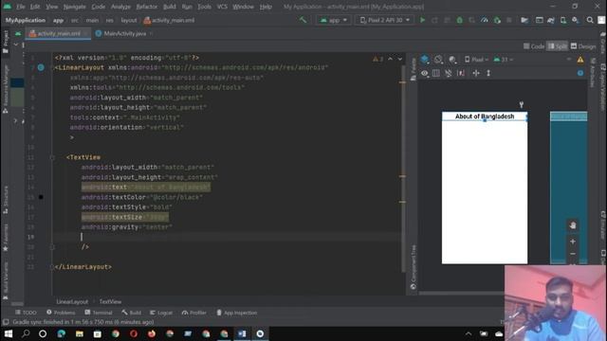Viewport: 607px width, 341px height.
Task: Open the Terminal tool window
Action: (99, 313)
